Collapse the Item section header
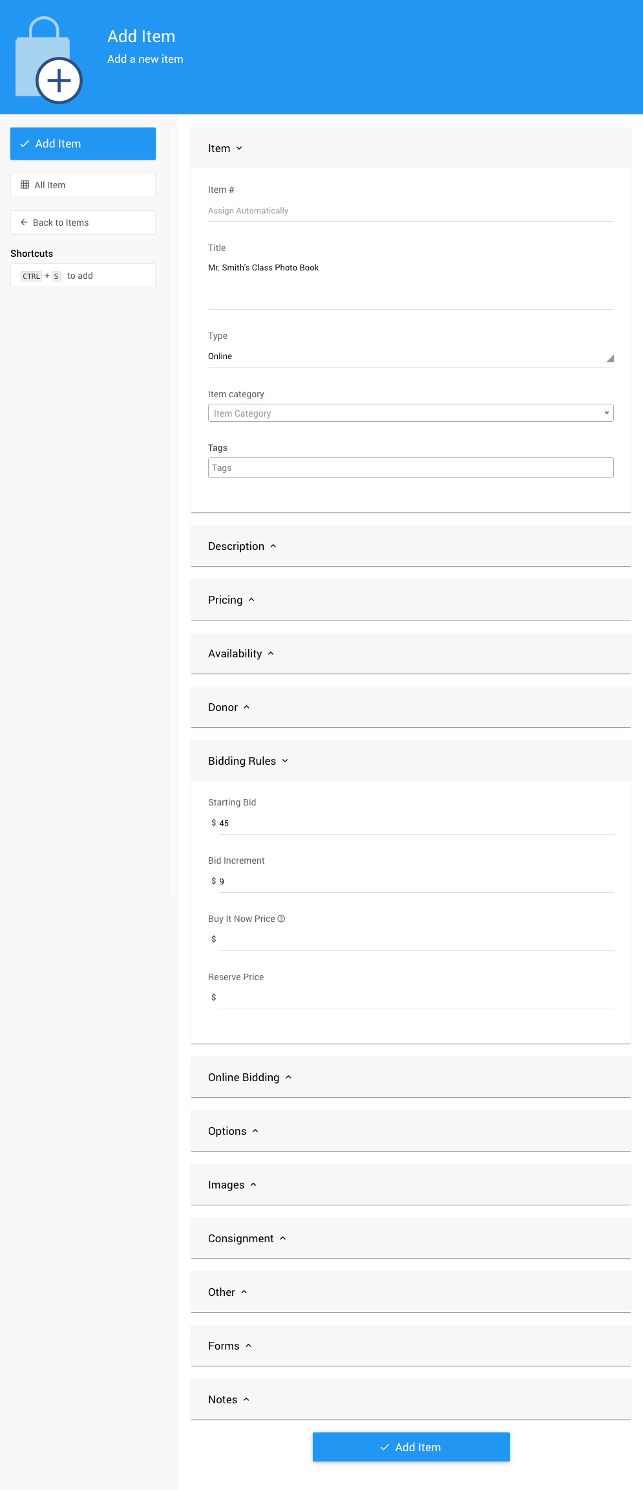Viewport: 643px width, 1490px height. click(x=225, y=149)
